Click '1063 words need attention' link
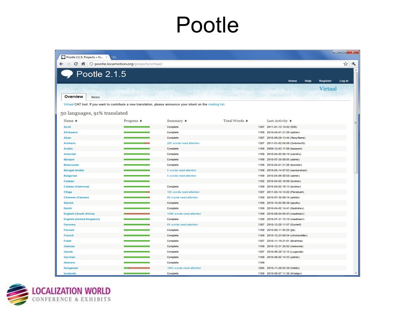The height and width of the screenshot is (311, 415). click(x=184, y=268)
